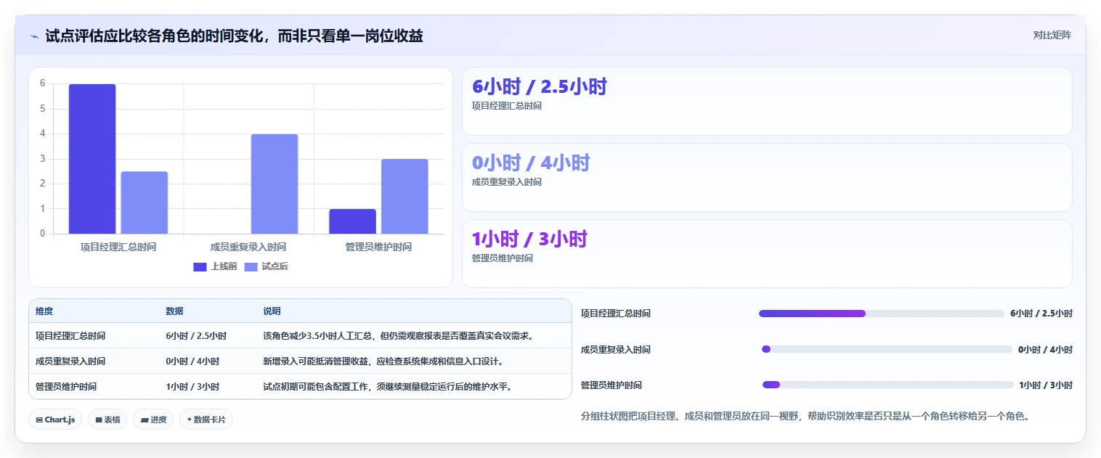Click progress value 6小时 / 2.5小时
This screenshot has height=458, width=1101.
pos(1041,314)
